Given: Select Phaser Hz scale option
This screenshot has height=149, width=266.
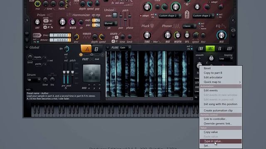Looking at the screenshot, I should (x=201, y=26).
